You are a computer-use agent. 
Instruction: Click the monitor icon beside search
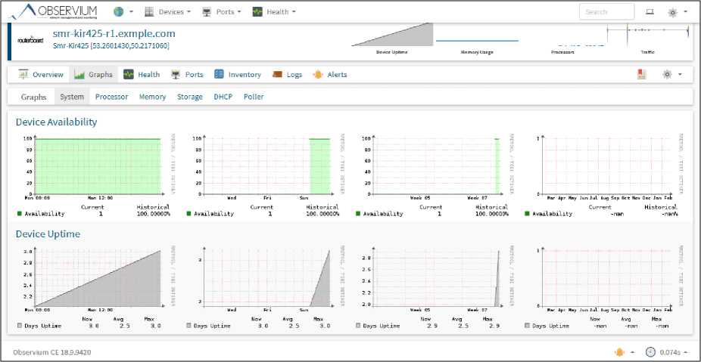(650, 12)
